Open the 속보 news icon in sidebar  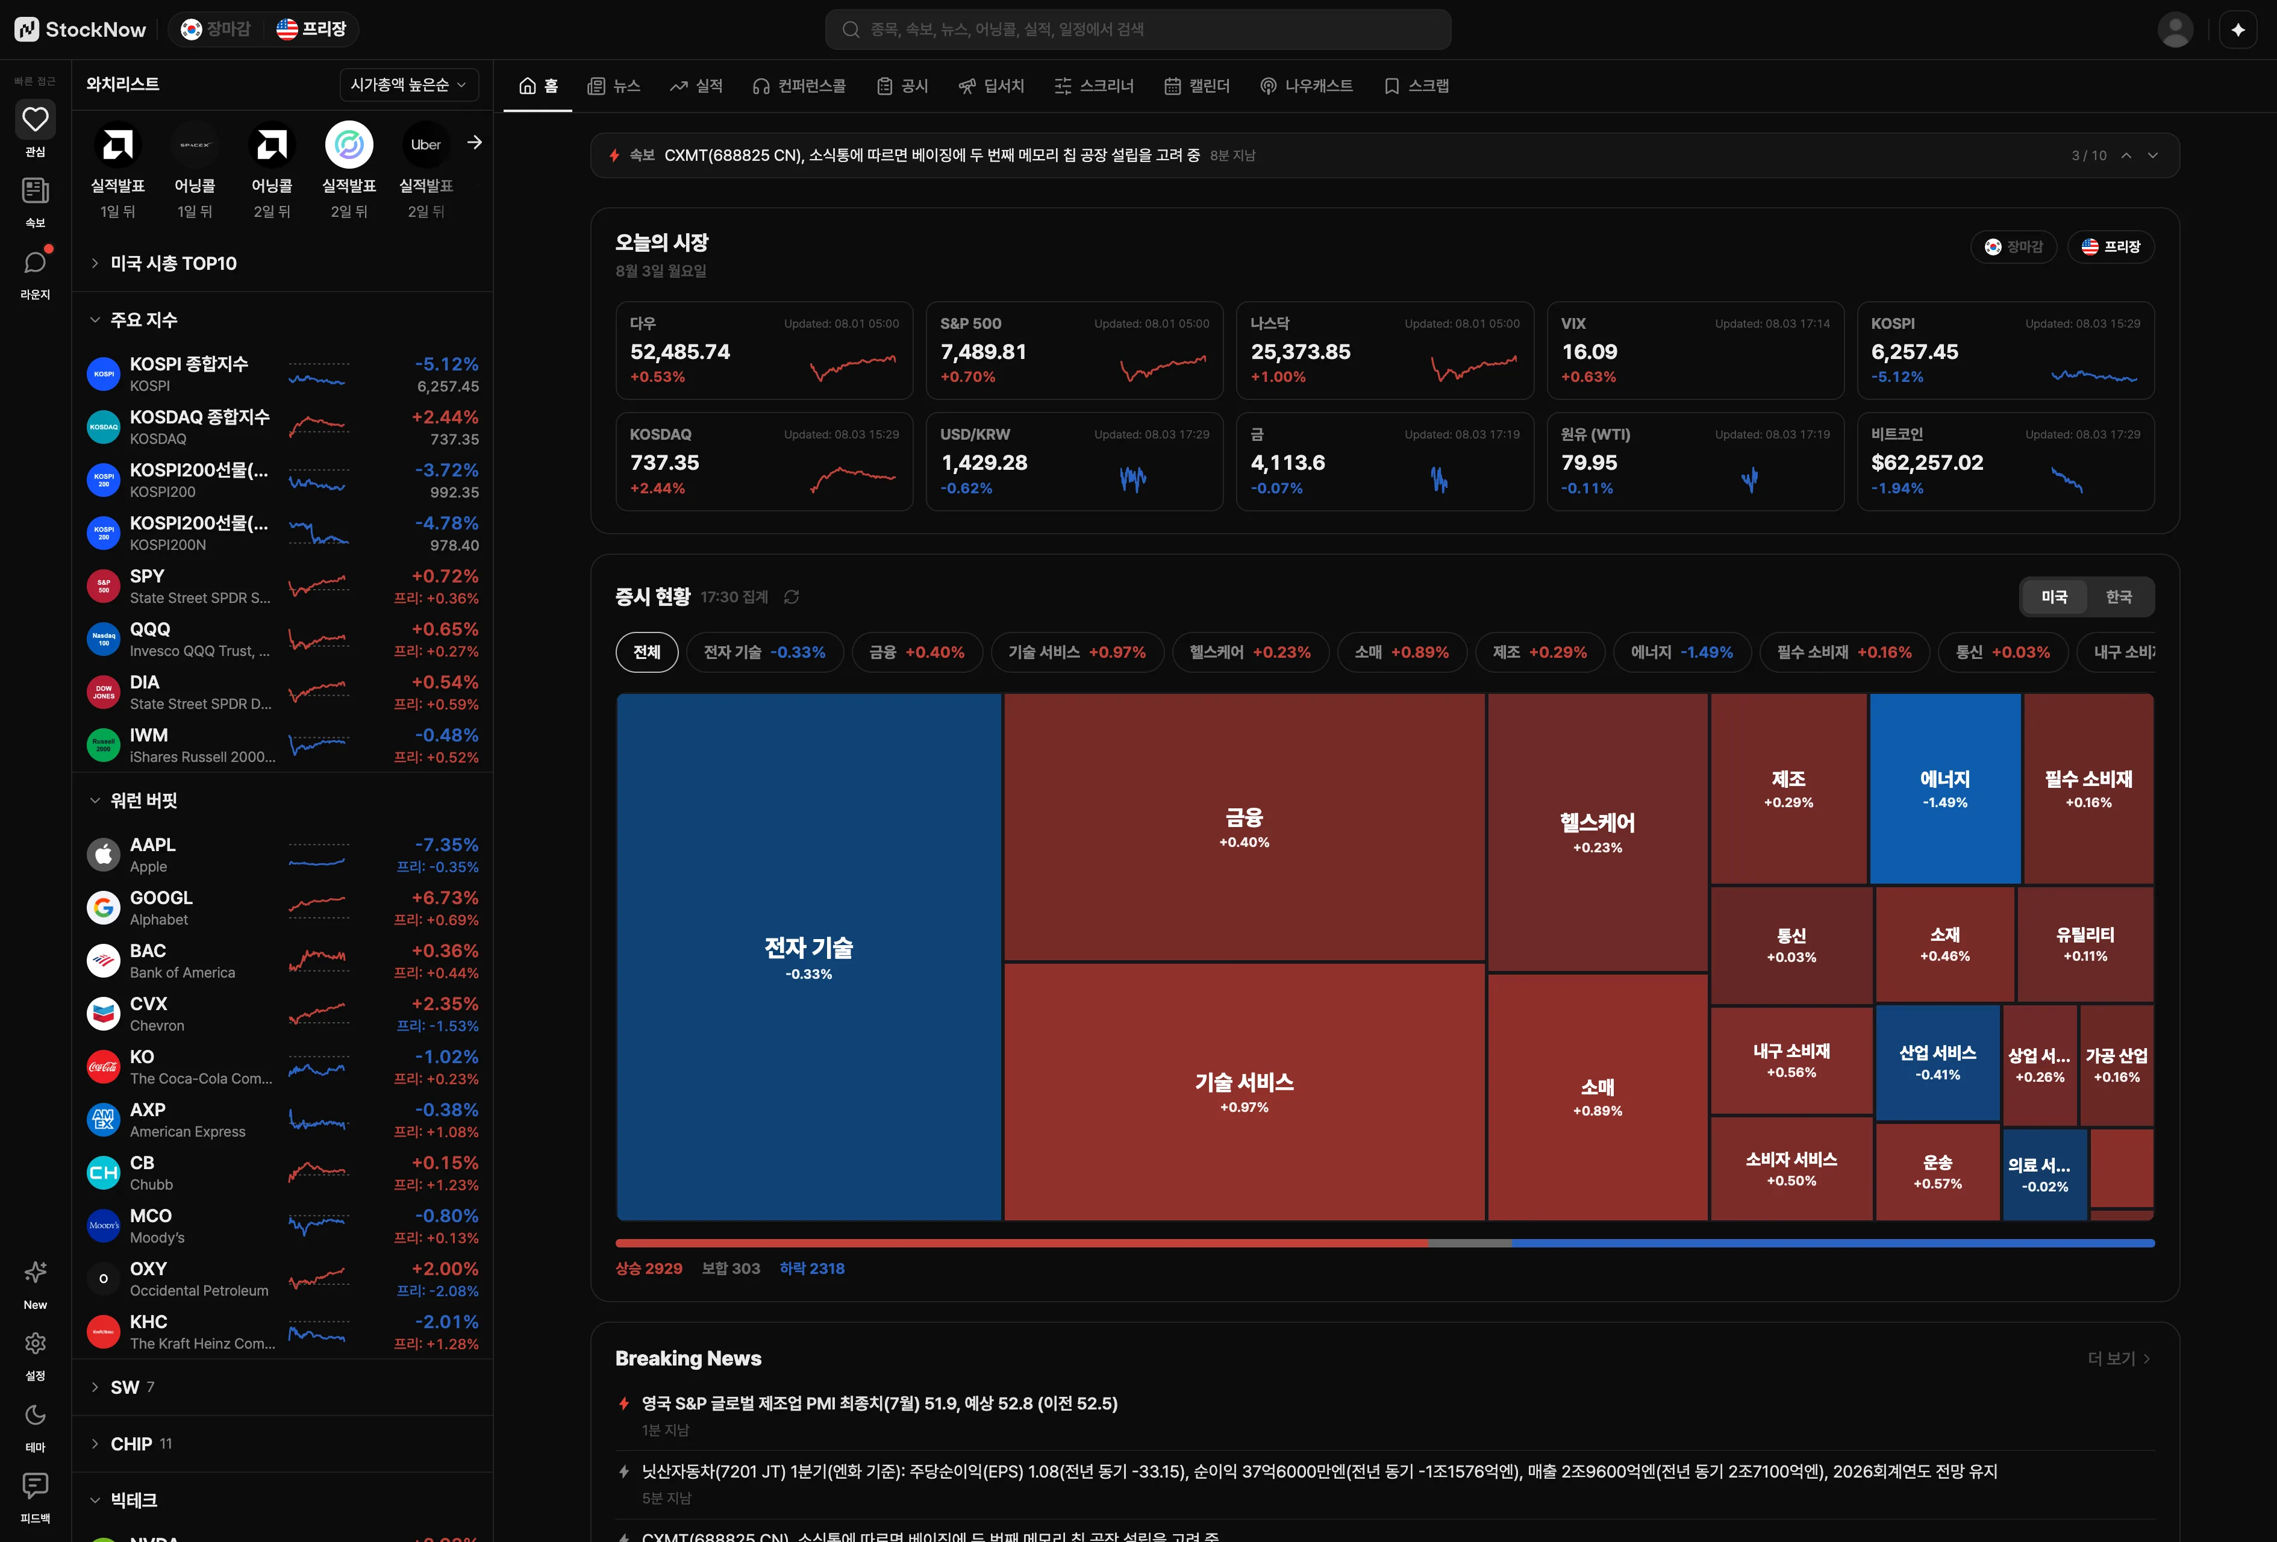point(36,191)
